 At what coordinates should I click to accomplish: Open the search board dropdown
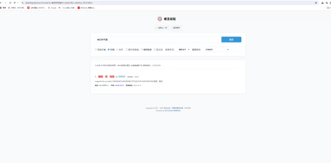216,50
